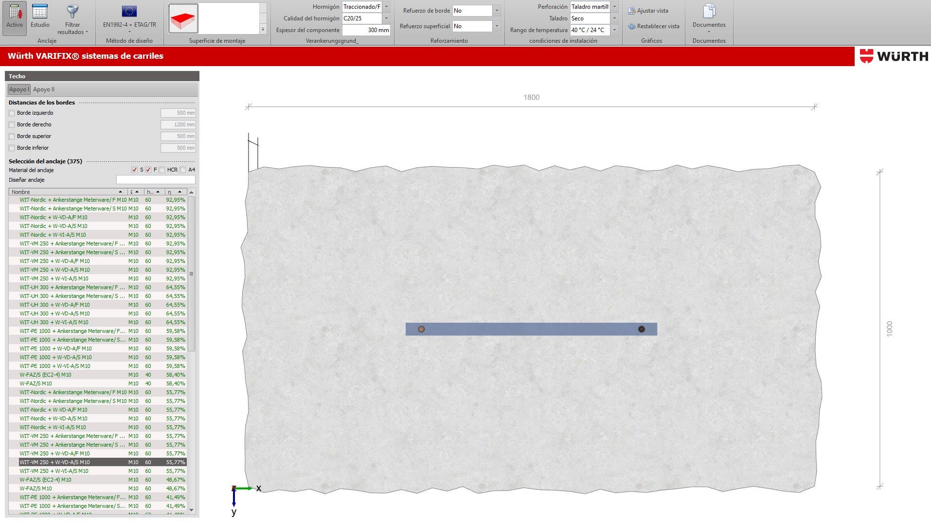Select the red mounting surface thumbnail
Viewport: 931px width, 521px height.
[183, 18]
